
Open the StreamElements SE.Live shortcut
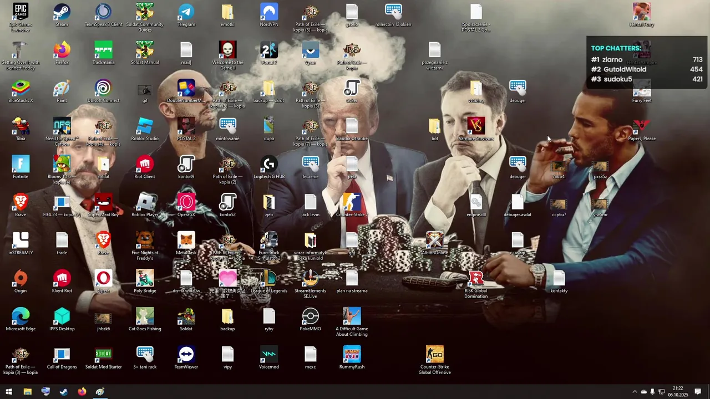(x=311, y=284)
